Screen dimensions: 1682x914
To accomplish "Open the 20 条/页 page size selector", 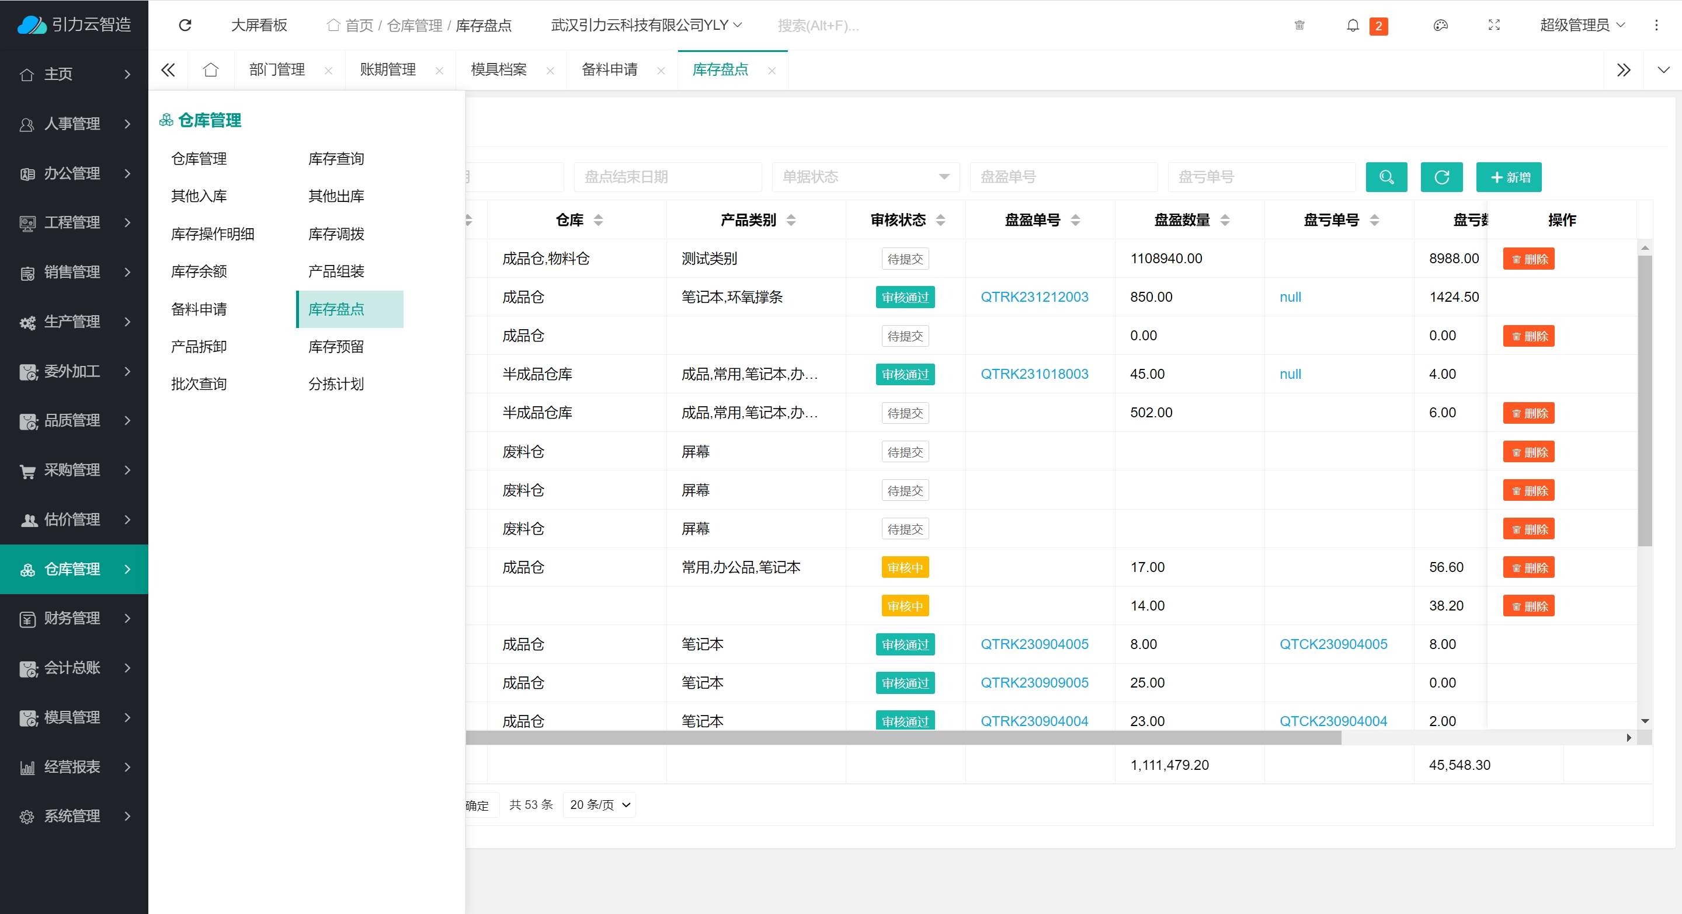I will click(599, 804).
